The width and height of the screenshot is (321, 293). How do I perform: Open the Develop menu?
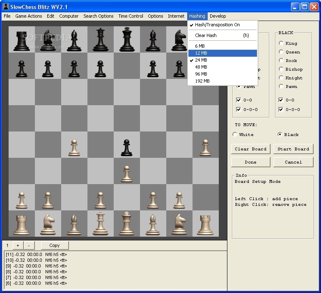218,16
